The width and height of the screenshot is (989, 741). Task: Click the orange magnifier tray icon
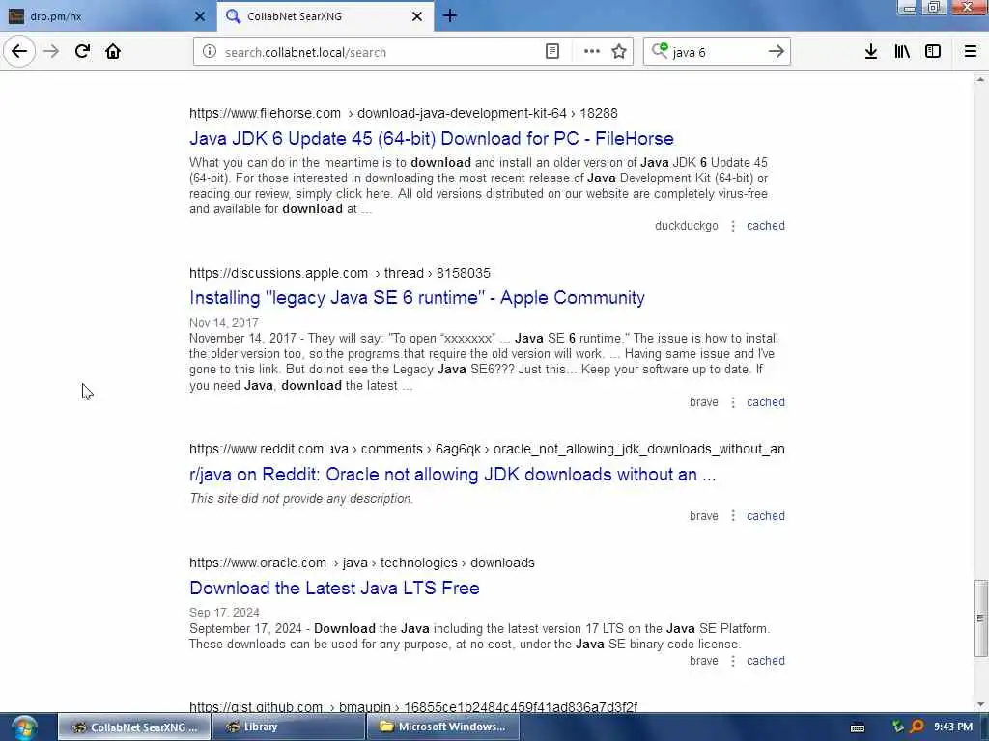[918, 727]
